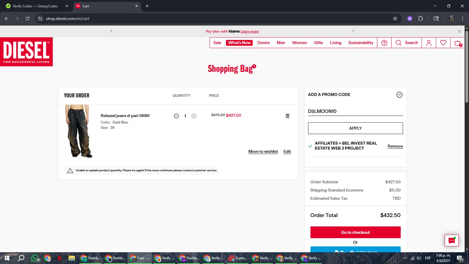Viewport: 469px width, 264px height.
Task: Open browser profile avatar
Action: (451, 18)
